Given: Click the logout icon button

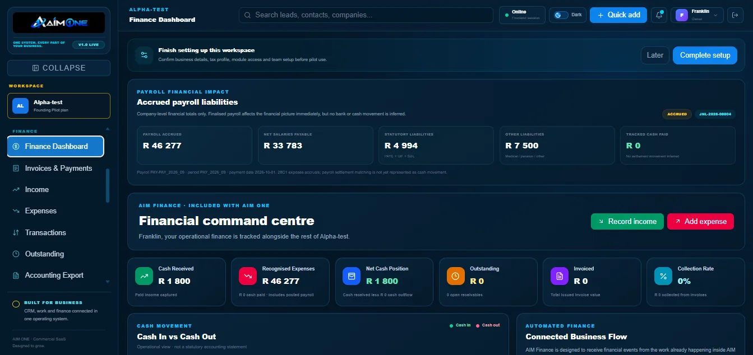Looking at the screenshot, I should (735, 15).
